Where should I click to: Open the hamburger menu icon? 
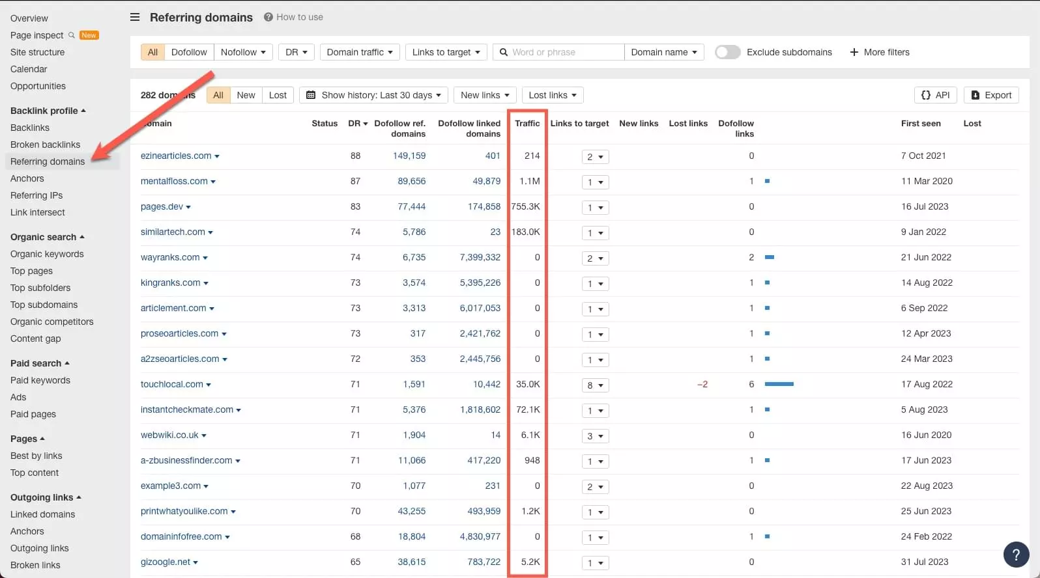pyautogui.click(x=135, y=17)
